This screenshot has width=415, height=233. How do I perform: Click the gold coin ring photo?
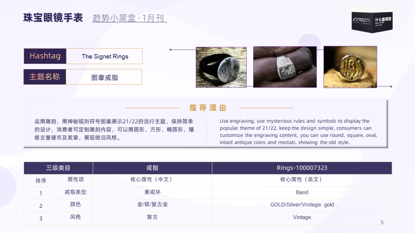(x=350, y=67)
